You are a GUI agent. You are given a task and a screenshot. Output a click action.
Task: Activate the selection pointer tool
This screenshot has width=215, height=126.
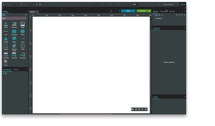coord(33,5)
